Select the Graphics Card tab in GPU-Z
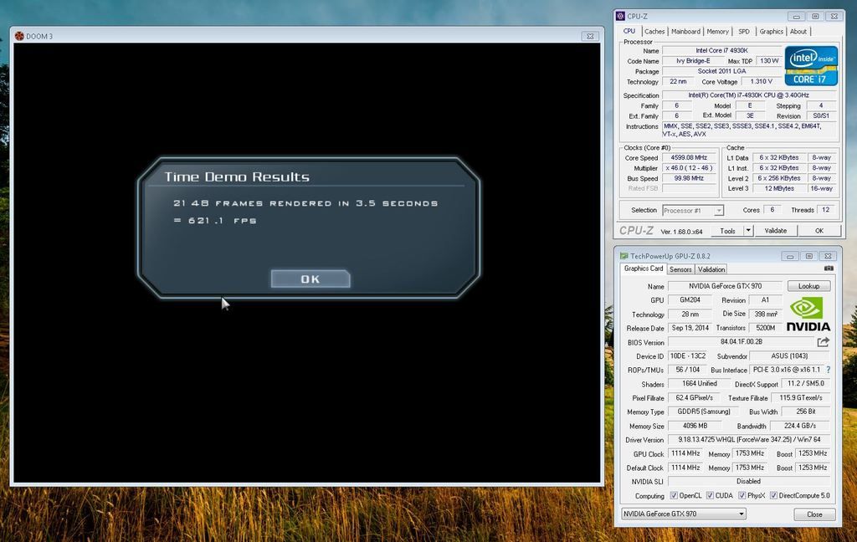This screenshot has height=542, width=857. [644, 268]
